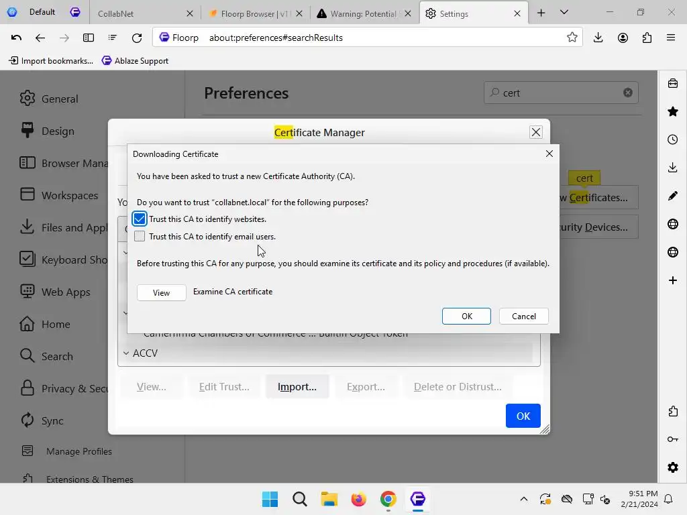Open bookmarks star in sidebar panel
This screenshot has width=687, height=515.
(673, 111)
